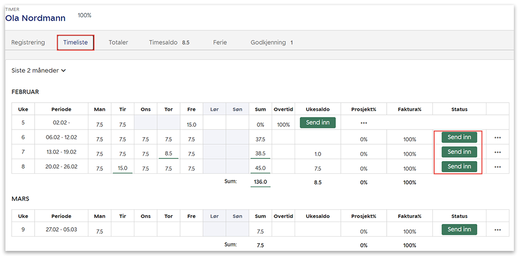Expand the Siste 2 måneder period dropdown
The height and width of the screenshot is (256, 519).
pos(39,71)
